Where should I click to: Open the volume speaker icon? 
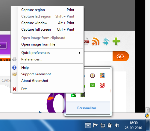click(x=117, y=125)
